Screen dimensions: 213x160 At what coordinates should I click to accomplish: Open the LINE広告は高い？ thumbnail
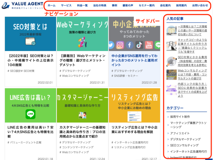(30, 105)
